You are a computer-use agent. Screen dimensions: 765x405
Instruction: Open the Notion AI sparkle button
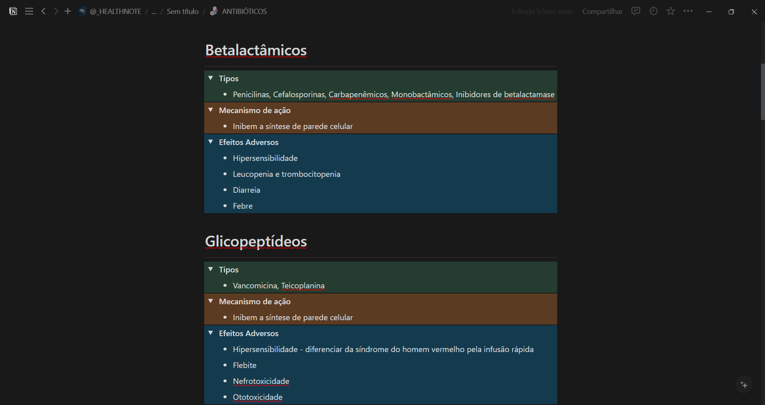(x=744, y=385)
